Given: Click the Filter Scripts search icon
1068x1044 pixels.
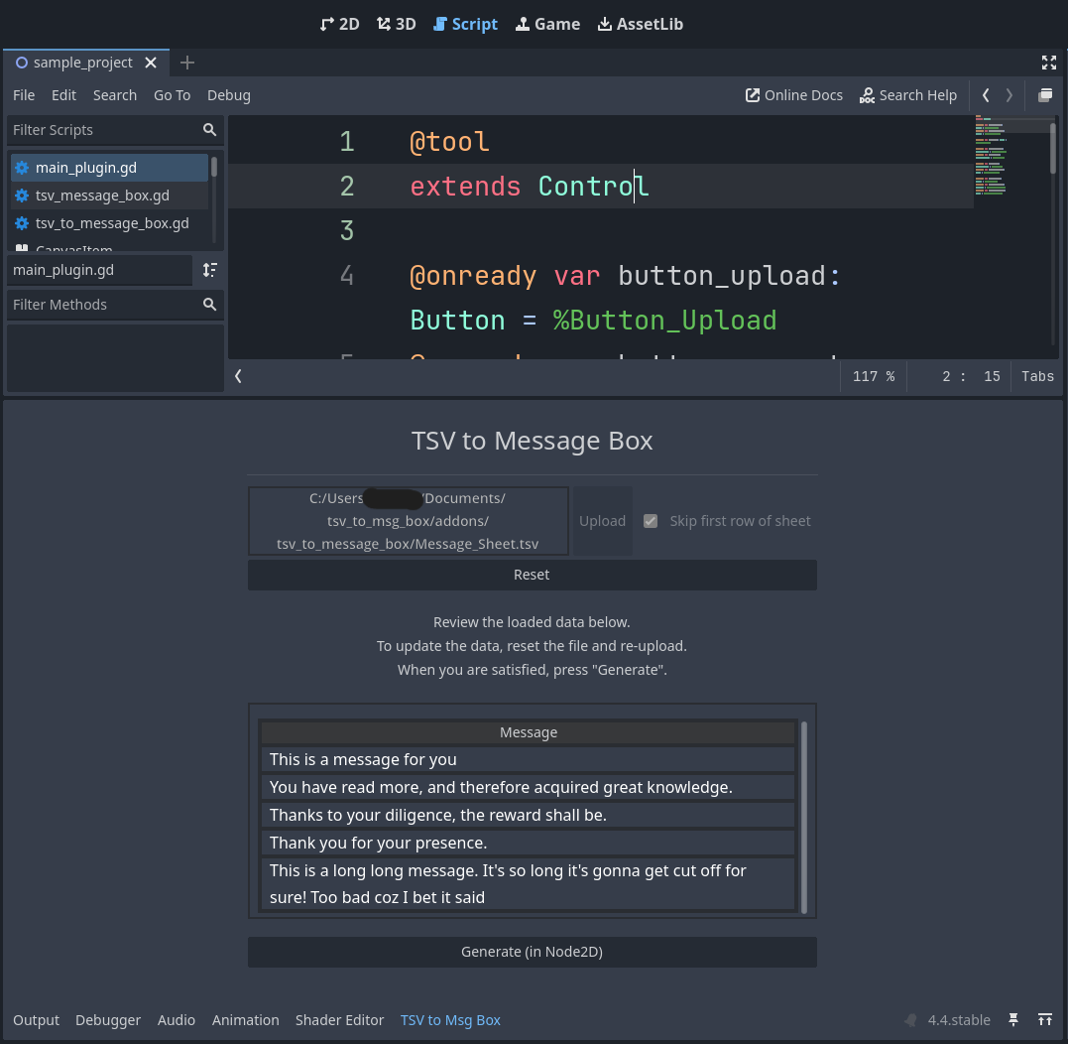Looking at the screenshot, I should pyautogui.click(x=210, y=130).
